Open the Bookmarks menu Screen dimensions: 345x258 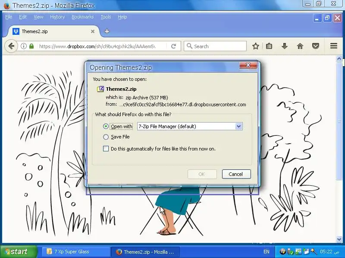[82, 17]
